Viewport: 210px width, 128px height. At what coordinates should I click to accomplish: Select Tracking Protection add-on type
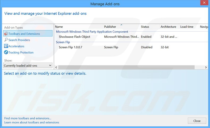(21, 52)
